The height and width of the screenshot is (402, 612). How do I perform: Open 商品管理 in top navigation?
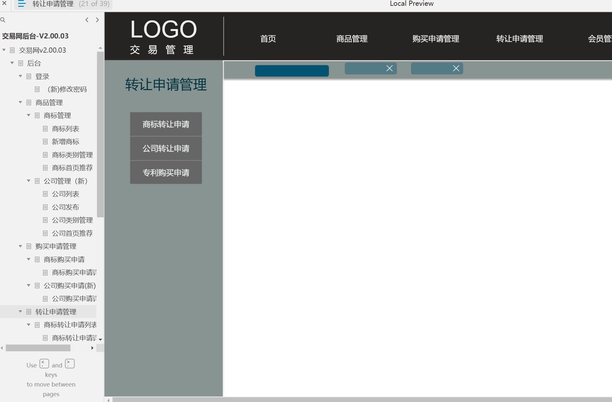[x=352, y=39]
